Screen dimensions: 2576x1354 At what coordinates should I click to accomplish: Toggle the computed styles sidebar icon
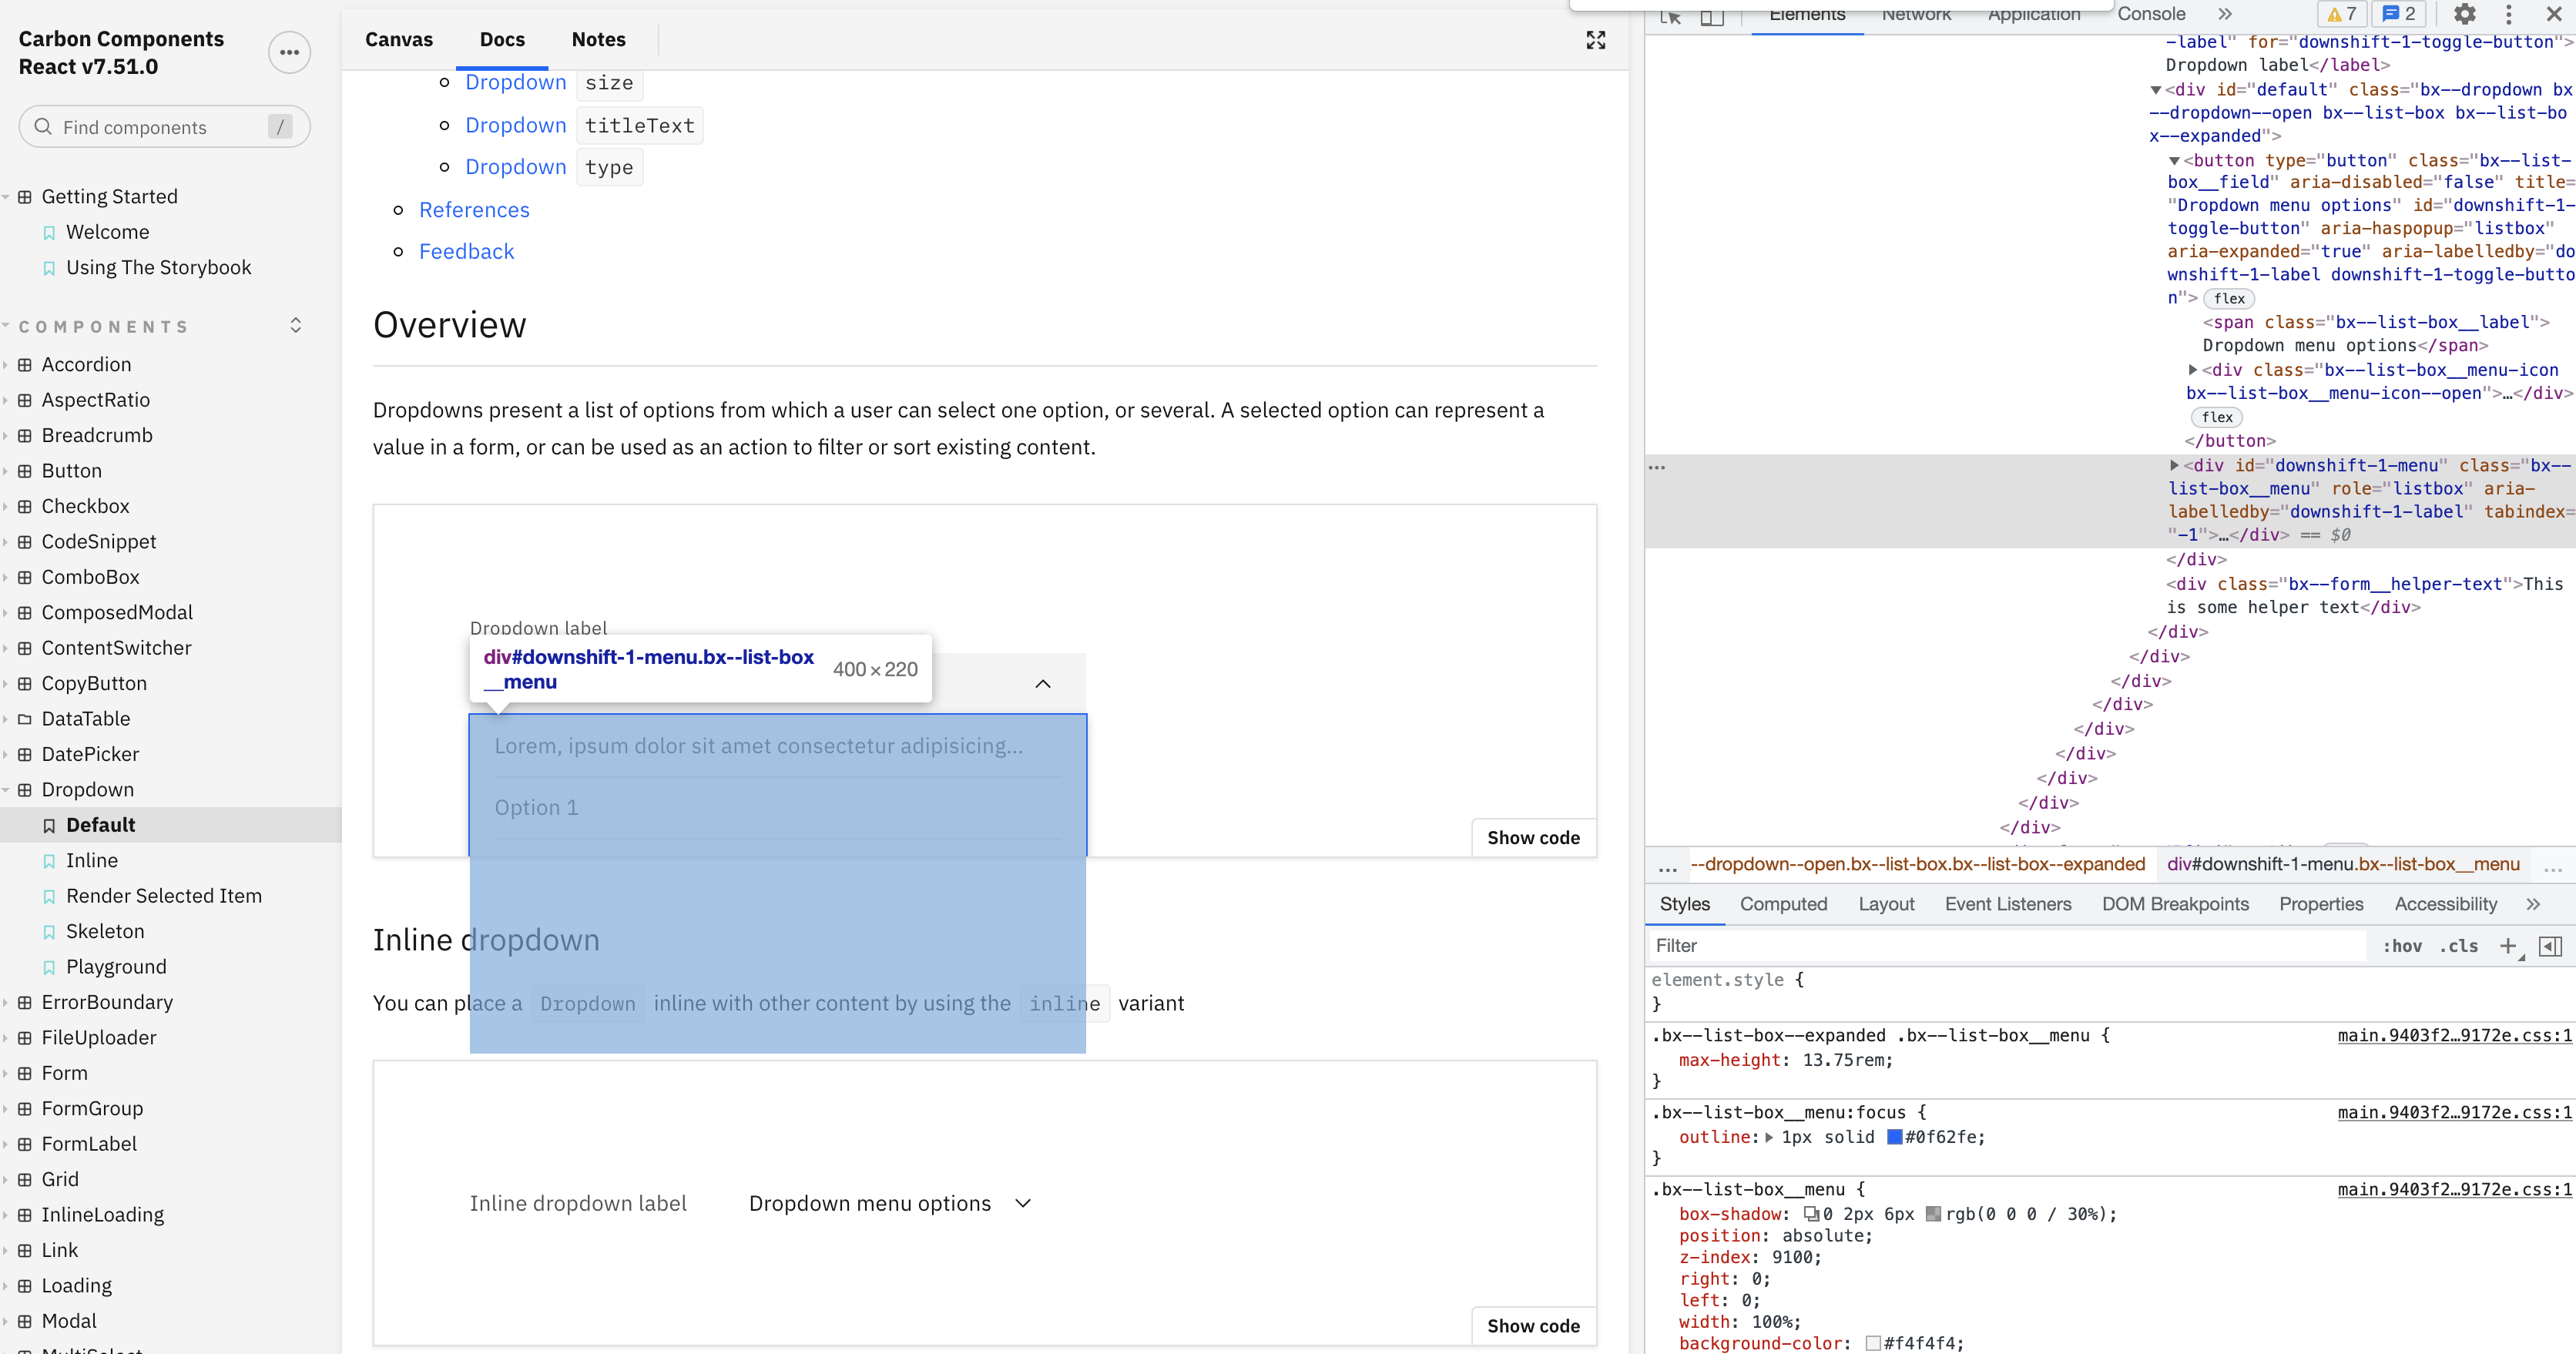click(2550, 946)
